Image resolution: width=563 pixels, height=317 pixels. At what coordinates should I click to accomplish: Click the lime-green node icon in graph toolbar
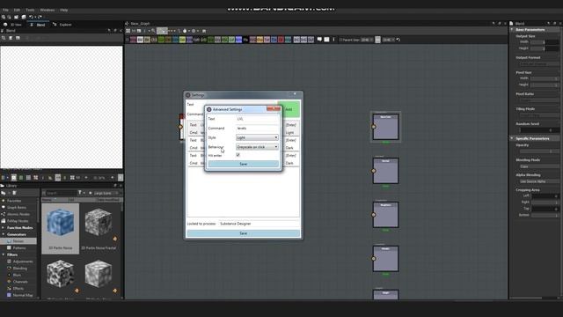[182, 40]
